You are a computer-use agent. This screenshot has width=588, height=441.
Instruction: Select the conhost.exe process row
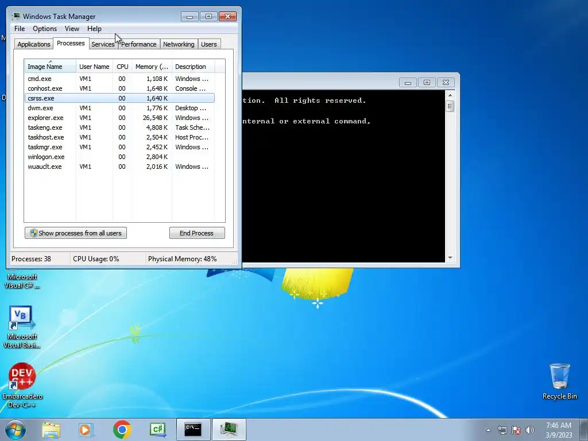point(119,88)
